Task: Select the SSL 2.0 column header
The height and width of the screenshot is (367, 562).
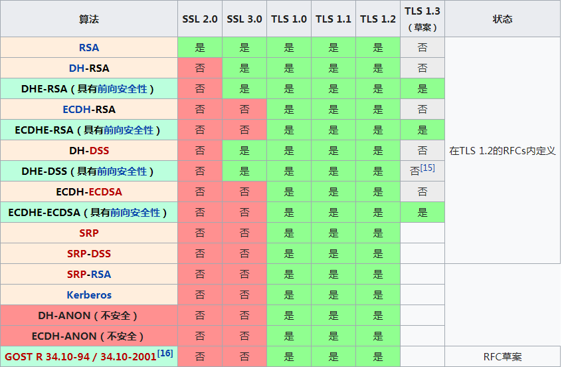Action: (200, 19)
